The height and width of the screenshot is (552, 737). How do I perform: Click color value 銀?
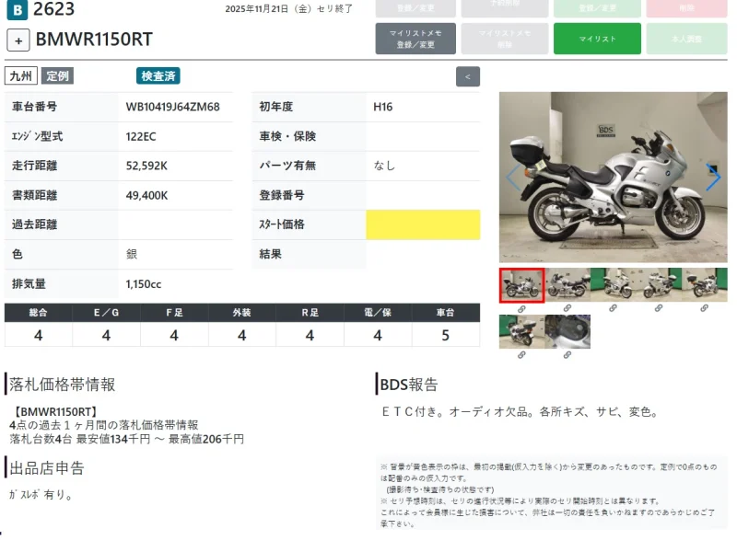132,255
